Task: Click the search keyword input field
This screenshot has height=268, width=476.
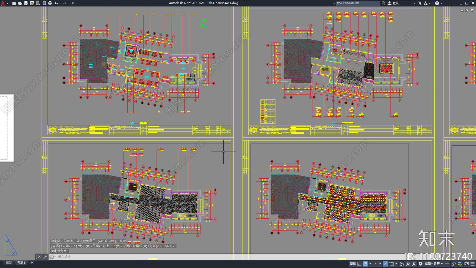Action: click(x=358, y=3)
